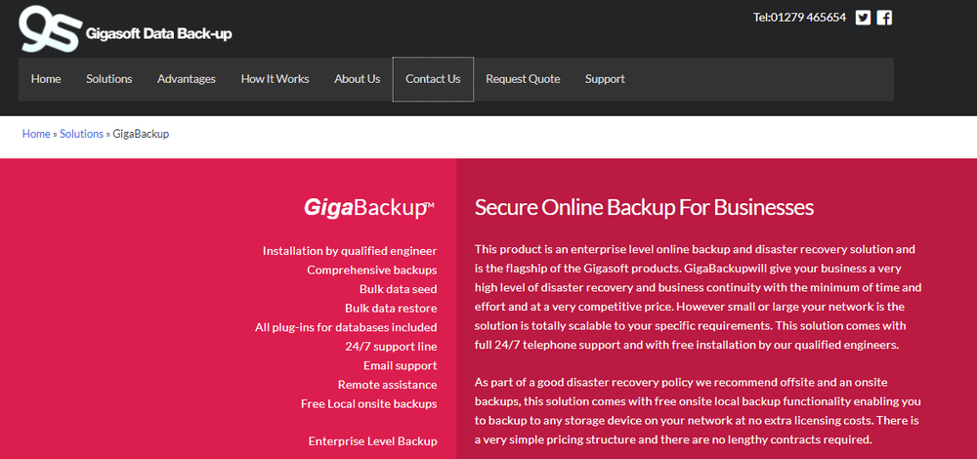Go to the Home menu item

pyautogui.click(x=46, y=79)
